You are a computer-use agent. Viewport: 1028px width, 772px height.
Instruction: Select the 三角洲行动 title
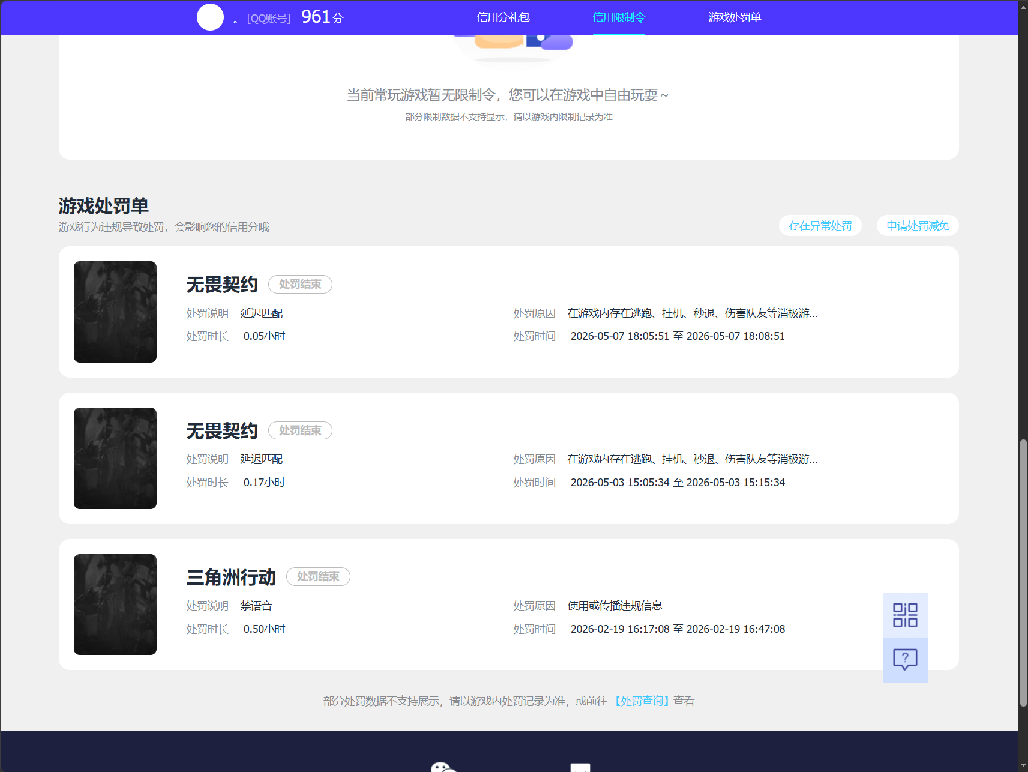pos(231,577)
